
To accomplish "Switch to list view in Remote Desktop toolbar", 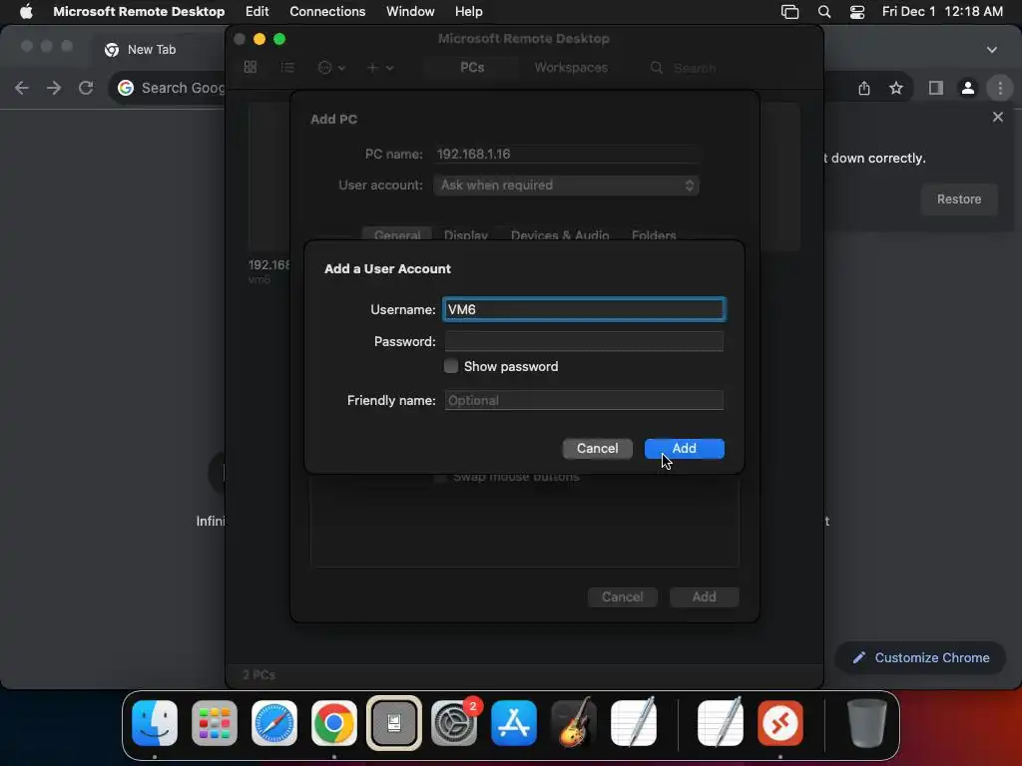I will 286,67.
